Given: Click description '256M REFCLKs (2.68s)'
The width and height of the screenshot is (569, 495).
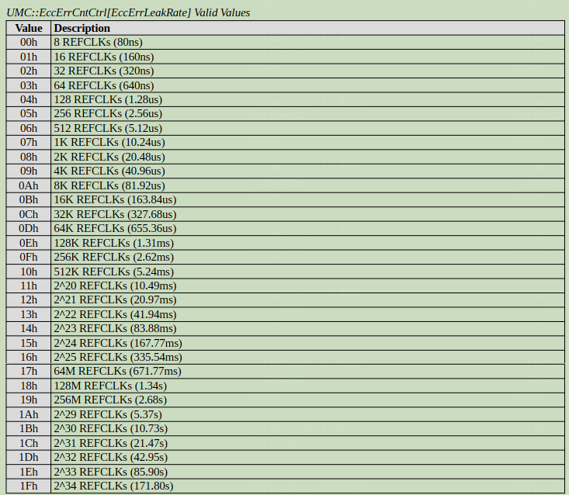Looking at the screenshot, I should tap(110, 400).
